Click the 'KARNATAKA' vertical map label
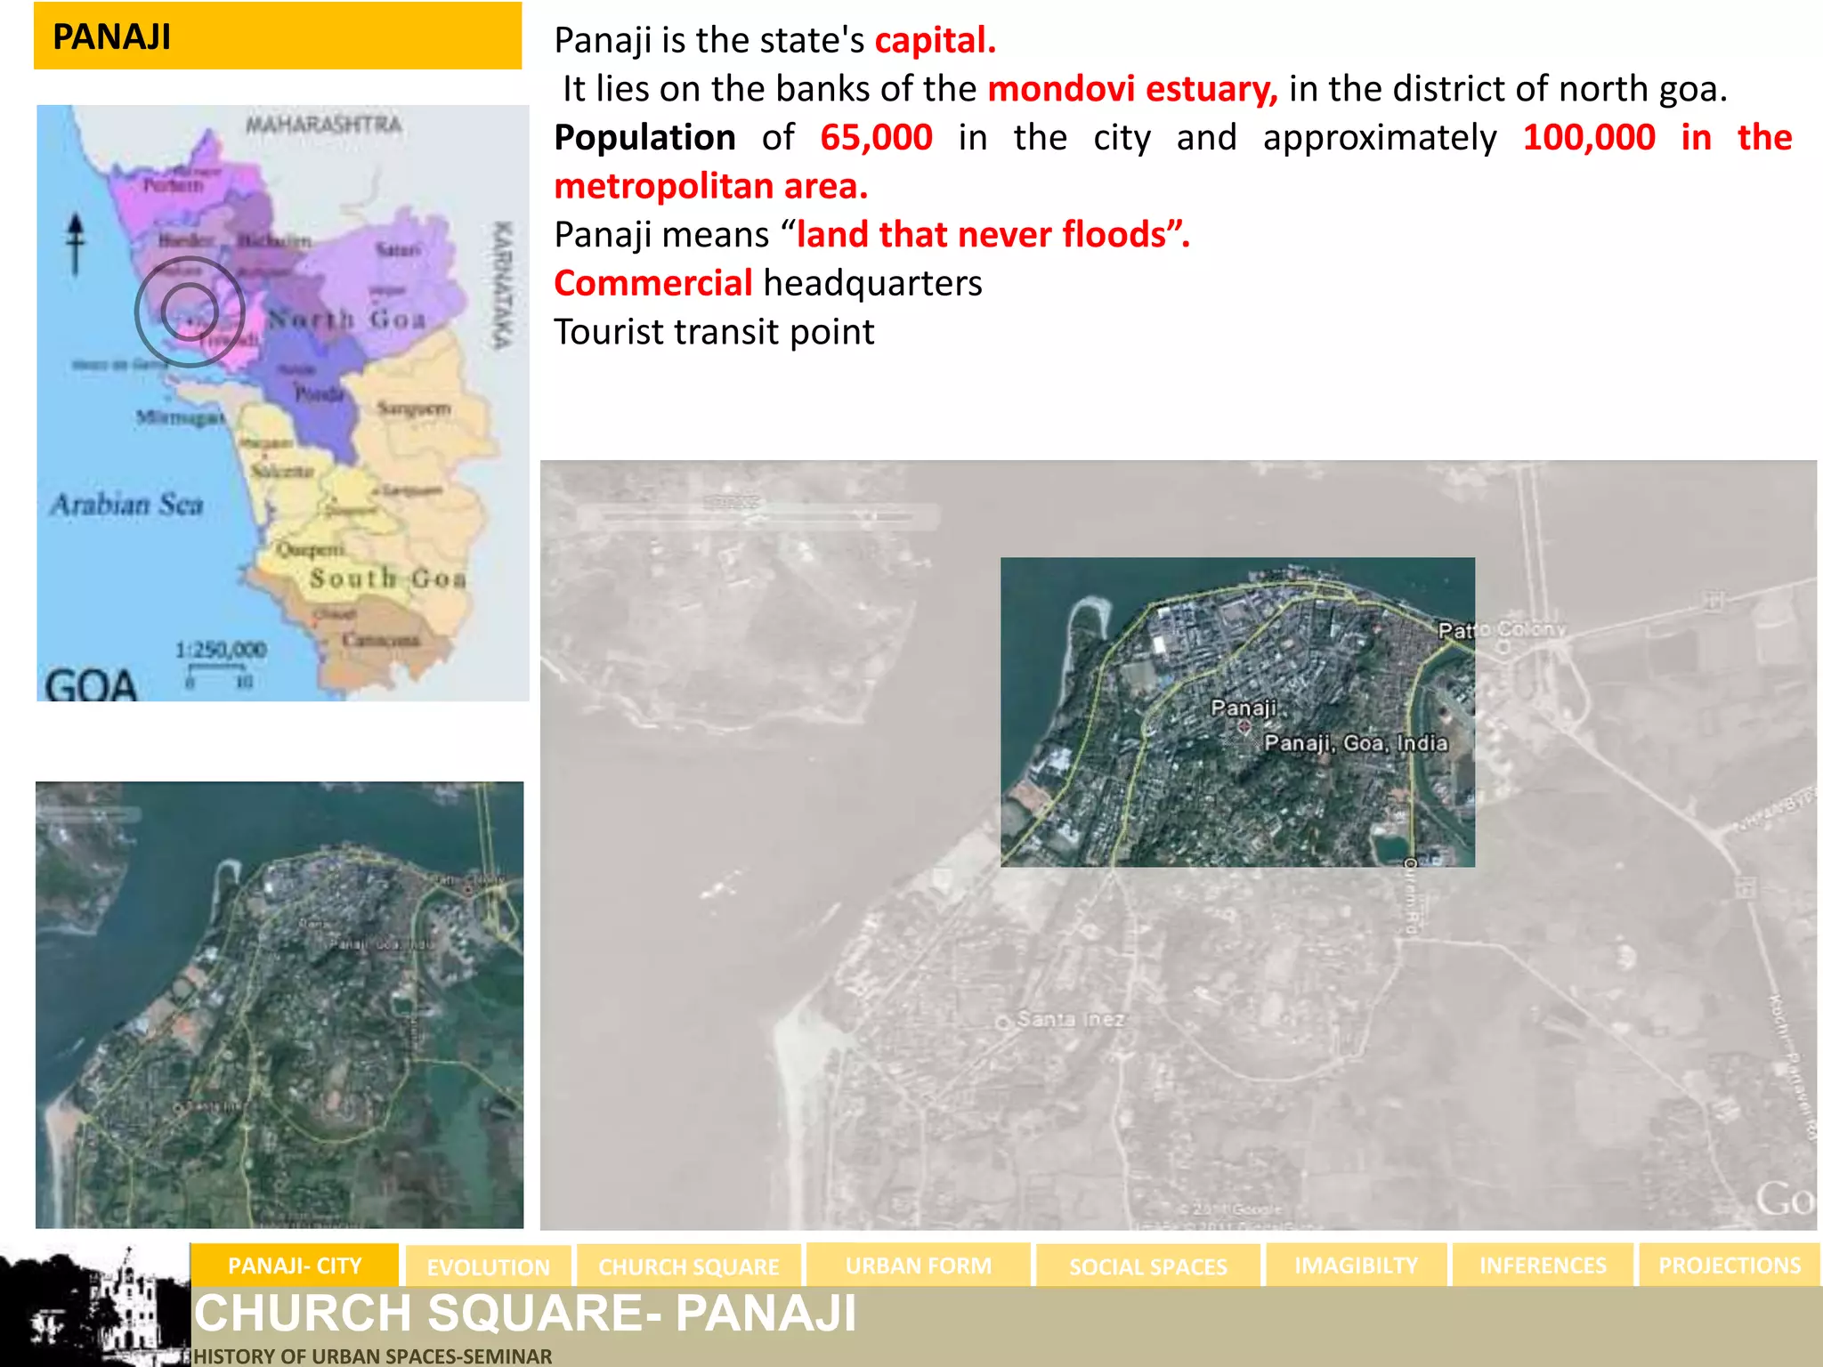Image resolution: width=1823 pixels, height=1367 pixels. coord(503,284)
